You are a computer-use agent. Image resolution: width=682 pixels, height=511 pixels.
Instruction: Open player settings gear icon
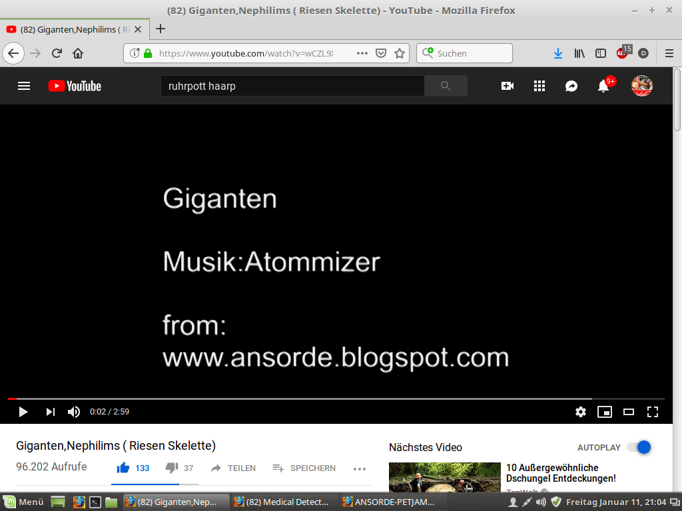(x=581, y=411)
